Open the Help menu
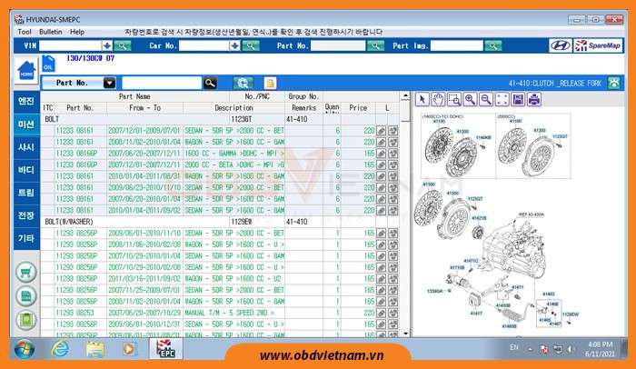This screenshot has width=636, height=369. [77, 32]
